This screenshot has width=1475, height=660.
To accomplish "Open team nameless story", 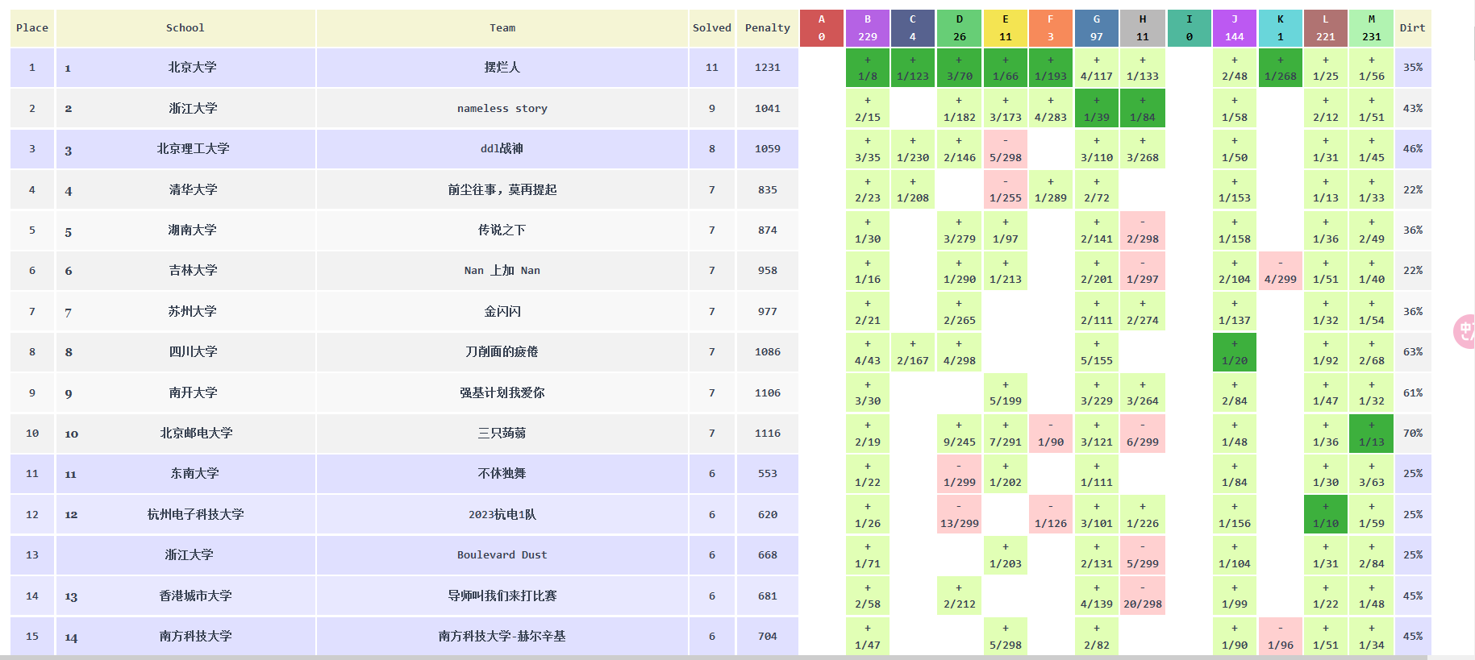I will point(502,109).
